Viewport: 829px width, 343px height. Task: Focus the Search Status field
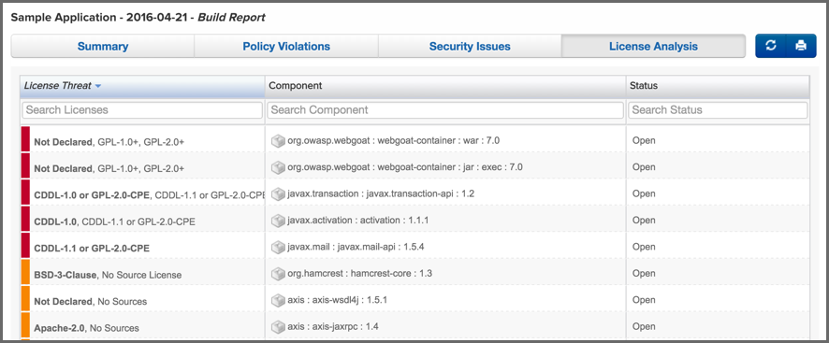pyautogui.click(x=718, y=110)
